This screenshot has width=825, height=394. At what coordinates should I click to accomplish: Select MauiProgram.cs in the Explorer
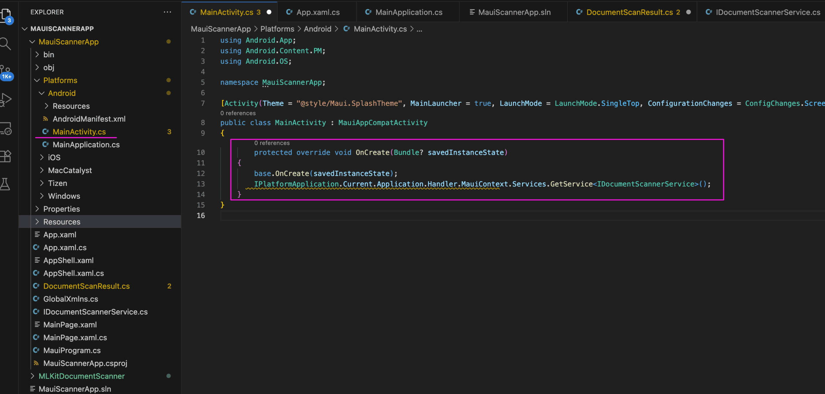click(72, 350)
